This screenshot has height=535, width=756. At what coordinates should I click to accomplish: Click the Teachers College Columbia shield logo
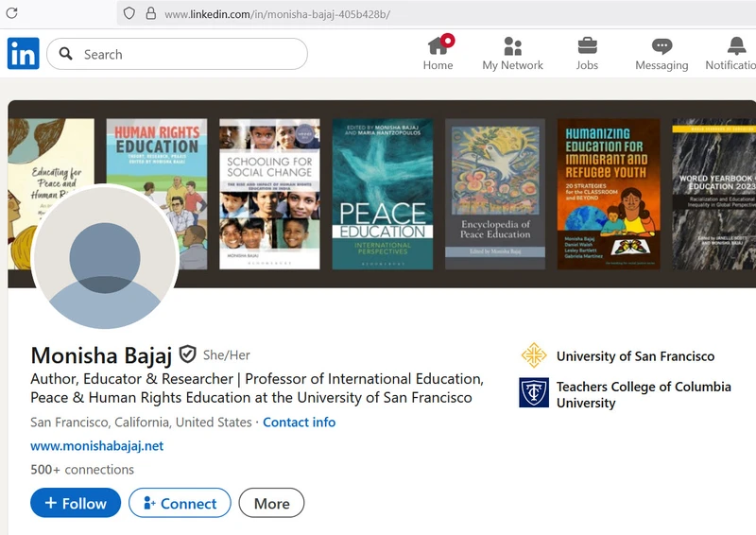(x=534, y=392)
